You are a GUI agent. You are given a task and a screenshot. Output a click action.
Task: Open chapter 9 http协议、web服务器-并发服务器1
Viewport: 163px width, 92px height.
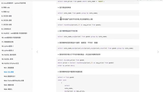point(14,33)
